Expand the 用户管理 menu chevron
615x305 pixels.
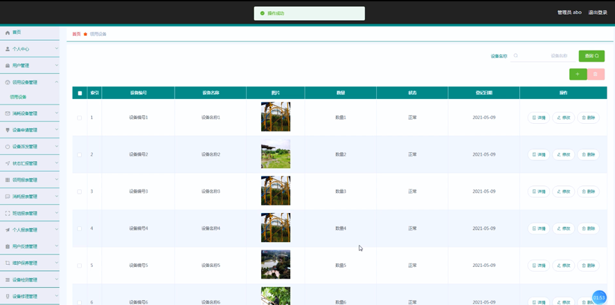57,65
